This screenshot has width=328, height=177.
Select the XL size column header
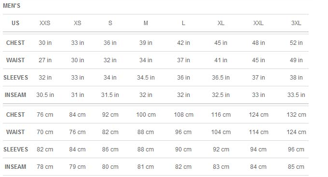pyautogui.click(x=221, y=23)
